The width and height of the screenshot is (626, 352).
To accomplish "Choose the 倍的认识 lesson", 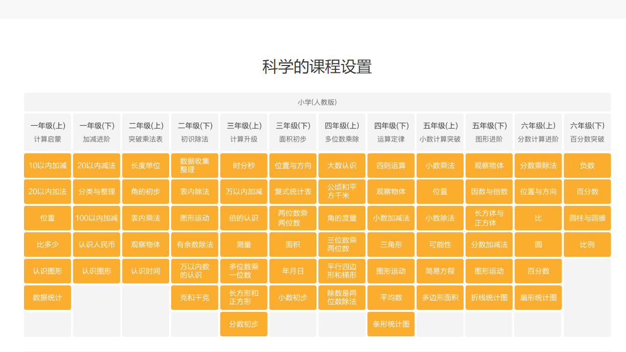I will 244,218.
